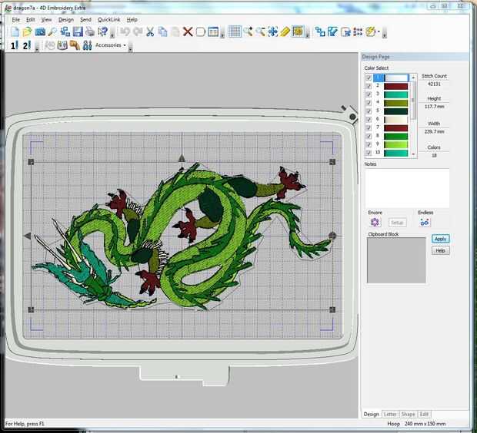Click the Endless blue icon
Screen dimensions: 477x433
(x=425, y=223)
